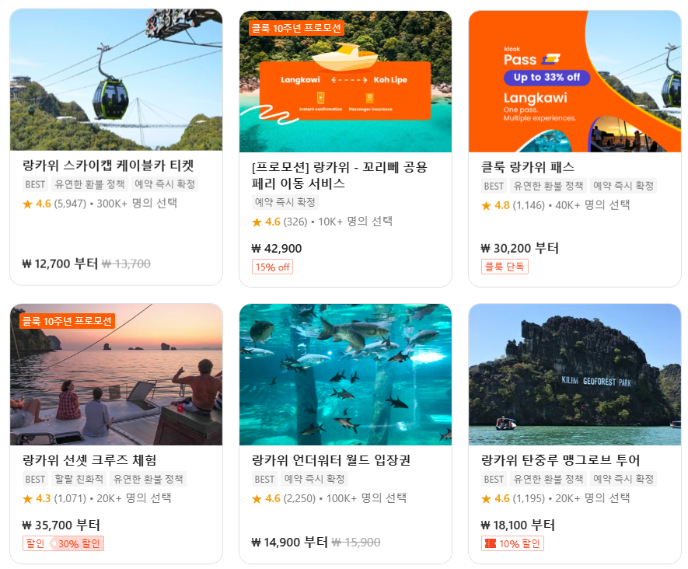
Task: Click the 30% 할인 coupon tag
Action: pos(79,543)
